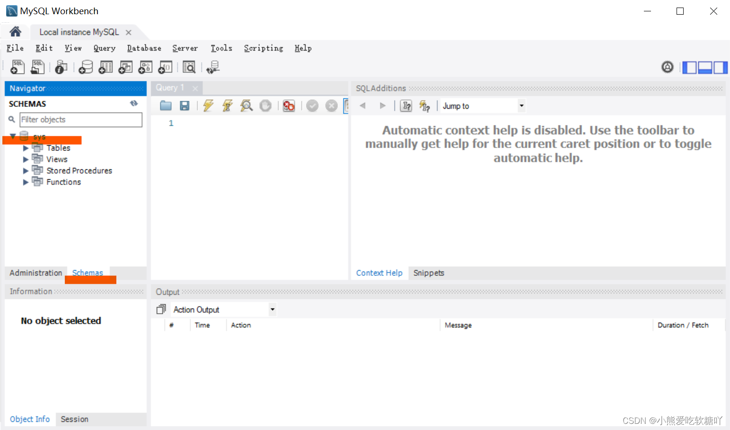Expand the Stored Procedures tree node
Screen dimensions: 730x430
[26, 171]
